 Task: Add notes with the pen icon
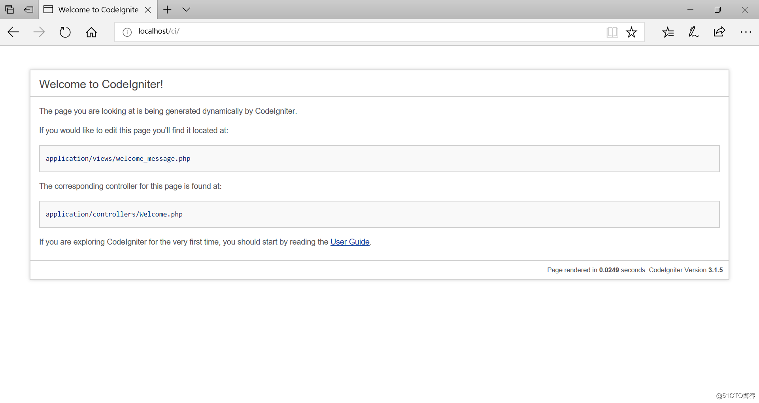point(694,32)
